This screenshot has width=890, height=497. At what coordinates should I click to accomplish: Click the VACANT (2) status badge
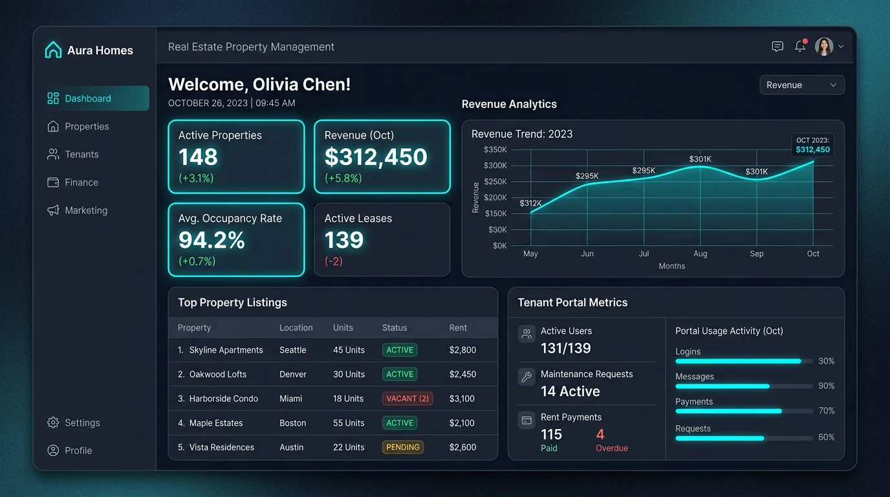coord(407,399)
